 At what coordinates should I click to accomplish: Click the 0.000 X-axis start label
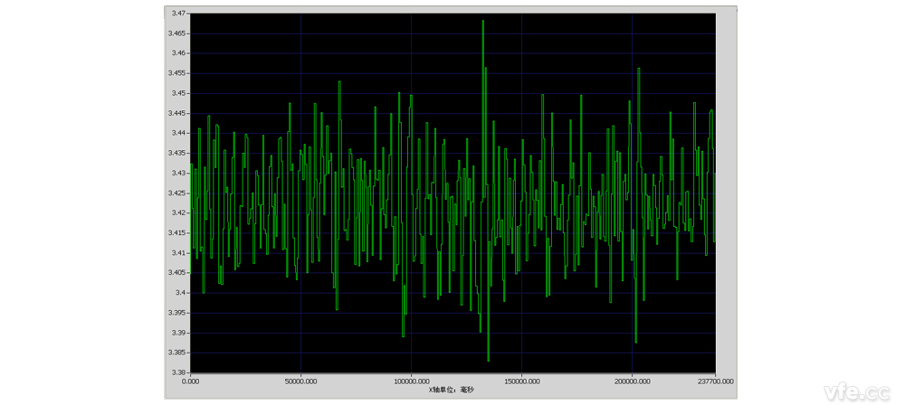(191, 381)
